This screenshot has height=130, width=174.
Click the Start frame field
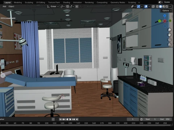150,119
